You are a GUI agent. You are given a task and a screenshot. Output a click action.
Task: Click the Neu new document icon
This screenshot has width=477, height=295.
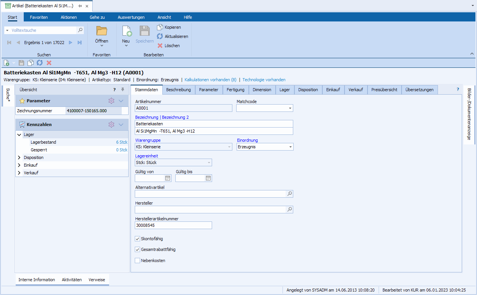[x=126, y=31]
